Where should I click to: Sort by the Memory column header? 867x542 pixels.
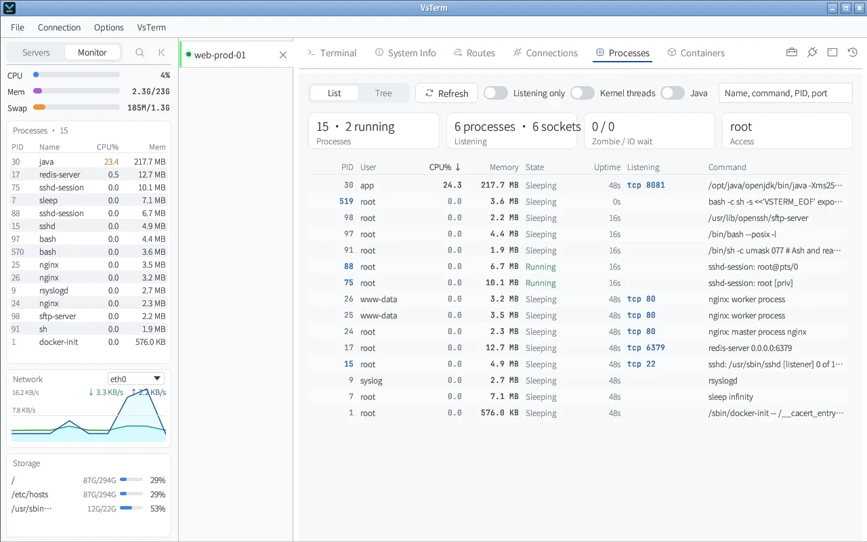(x=504, y=167)
